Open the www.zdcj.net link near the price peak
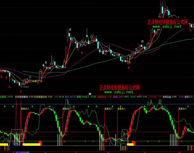Screen dimensions: 194x153 [x=167, y=27]
